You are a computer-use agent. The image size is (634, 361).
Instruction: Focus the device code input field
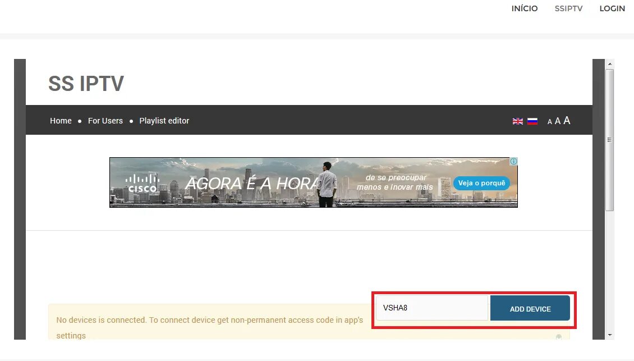tap(432, 308)
